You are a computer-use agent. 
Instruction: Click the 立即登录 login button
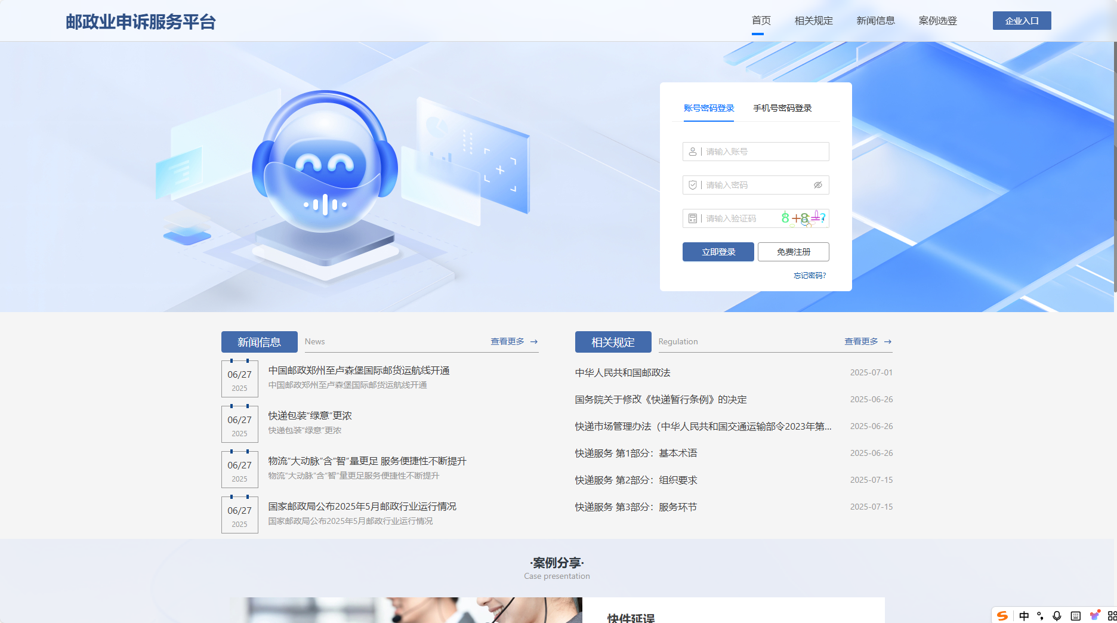pos(718,251)
